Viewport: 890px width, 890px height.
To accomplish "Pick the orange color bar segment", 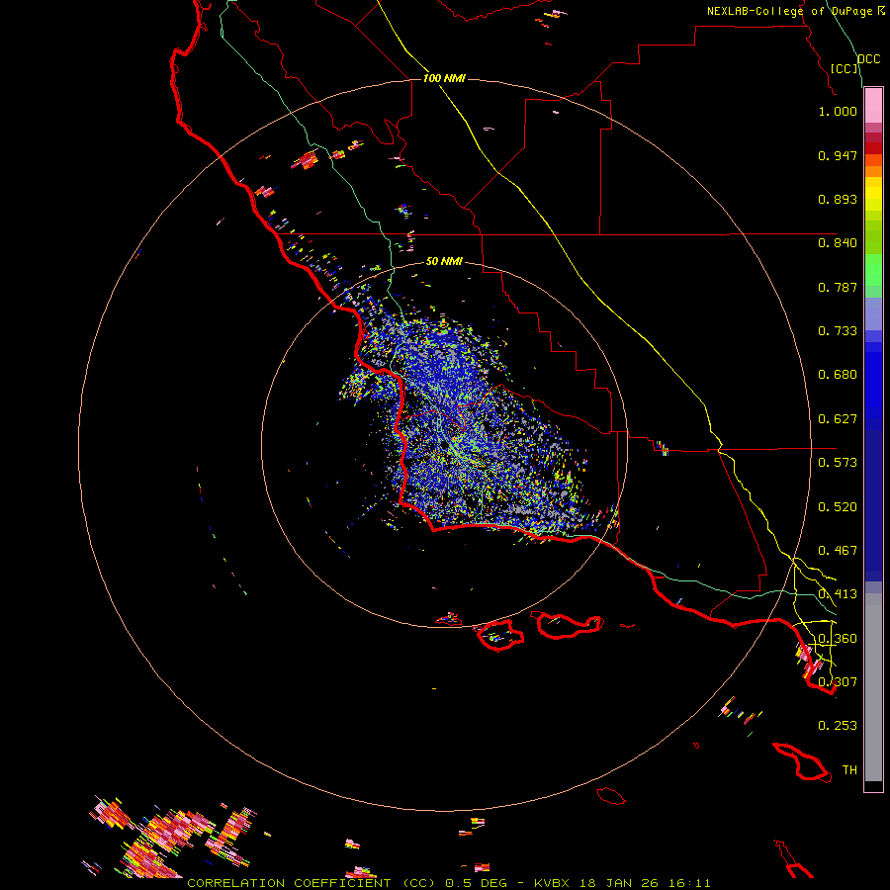I will click(873, 171).
